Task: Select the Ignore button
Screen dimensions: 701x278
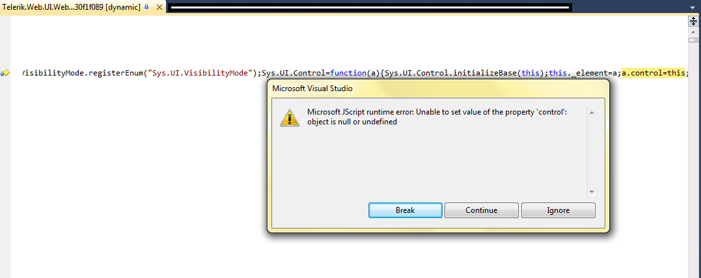Action: click(x=558, y=210)
